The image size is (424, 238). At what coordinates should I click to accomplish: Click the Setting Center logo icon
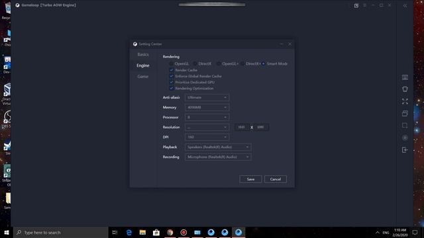click(x=135, y=44)
